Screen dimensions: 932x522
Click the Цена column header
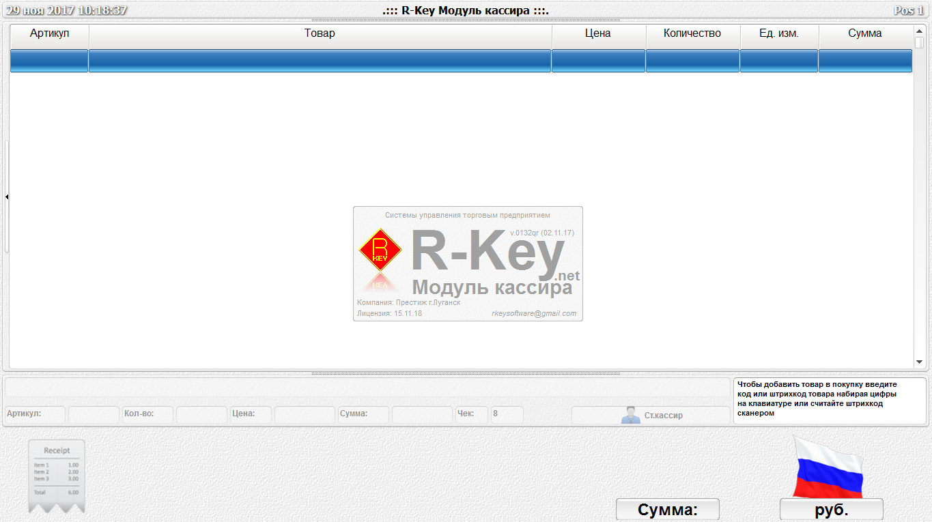click(x=598, y=33)
